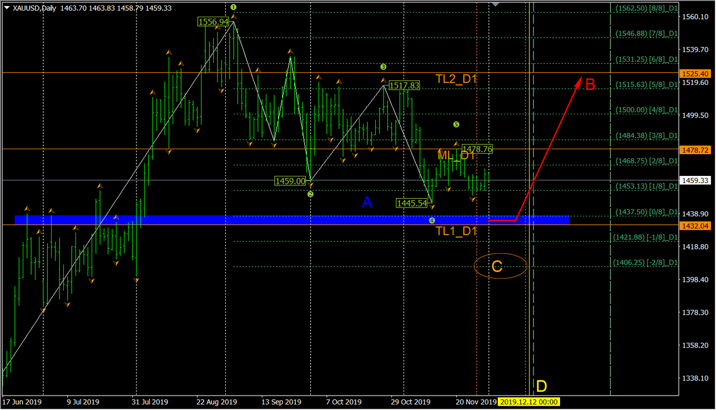
Task: Click the 17 Jun 2019 date label
Action: tap(22, 402)
